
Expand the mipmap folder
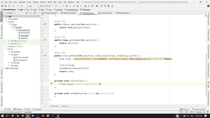coord(9,63)
